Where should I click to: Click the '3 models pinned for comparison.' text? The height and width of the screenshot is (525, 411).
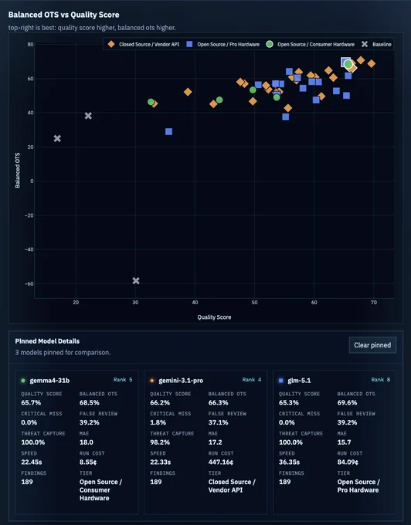click(63, 353)
